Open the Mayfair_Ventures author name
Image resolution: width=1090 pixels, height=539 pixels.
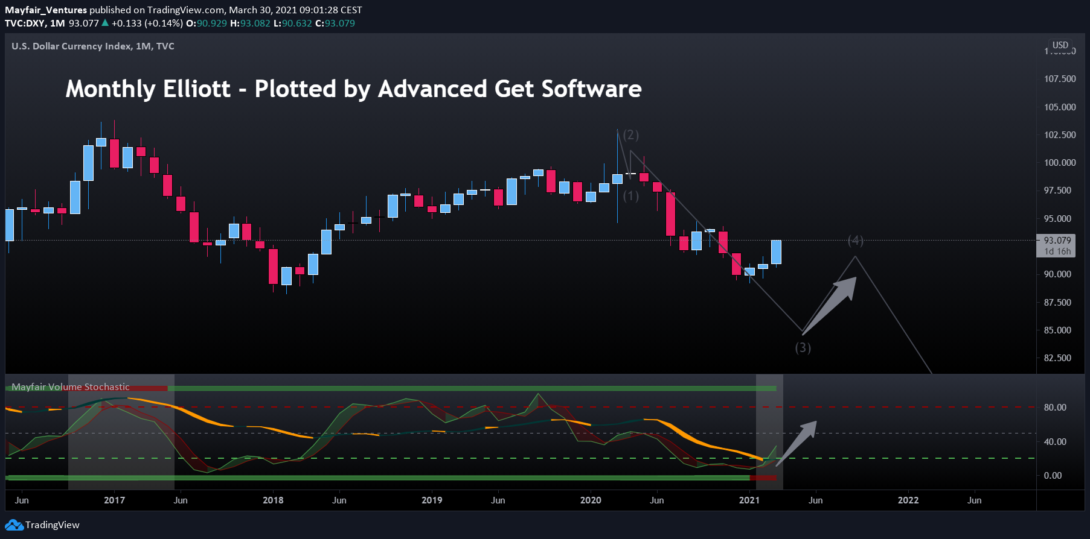(46, 10)
